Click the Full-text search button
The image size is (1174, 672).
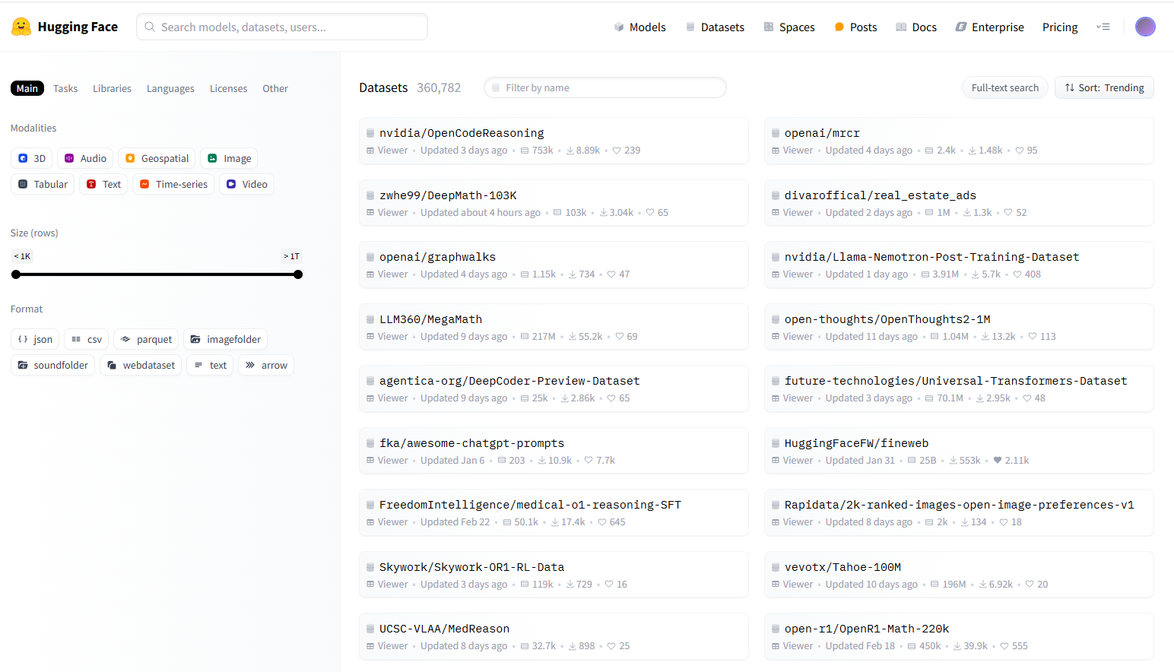tap(1004, 87)
